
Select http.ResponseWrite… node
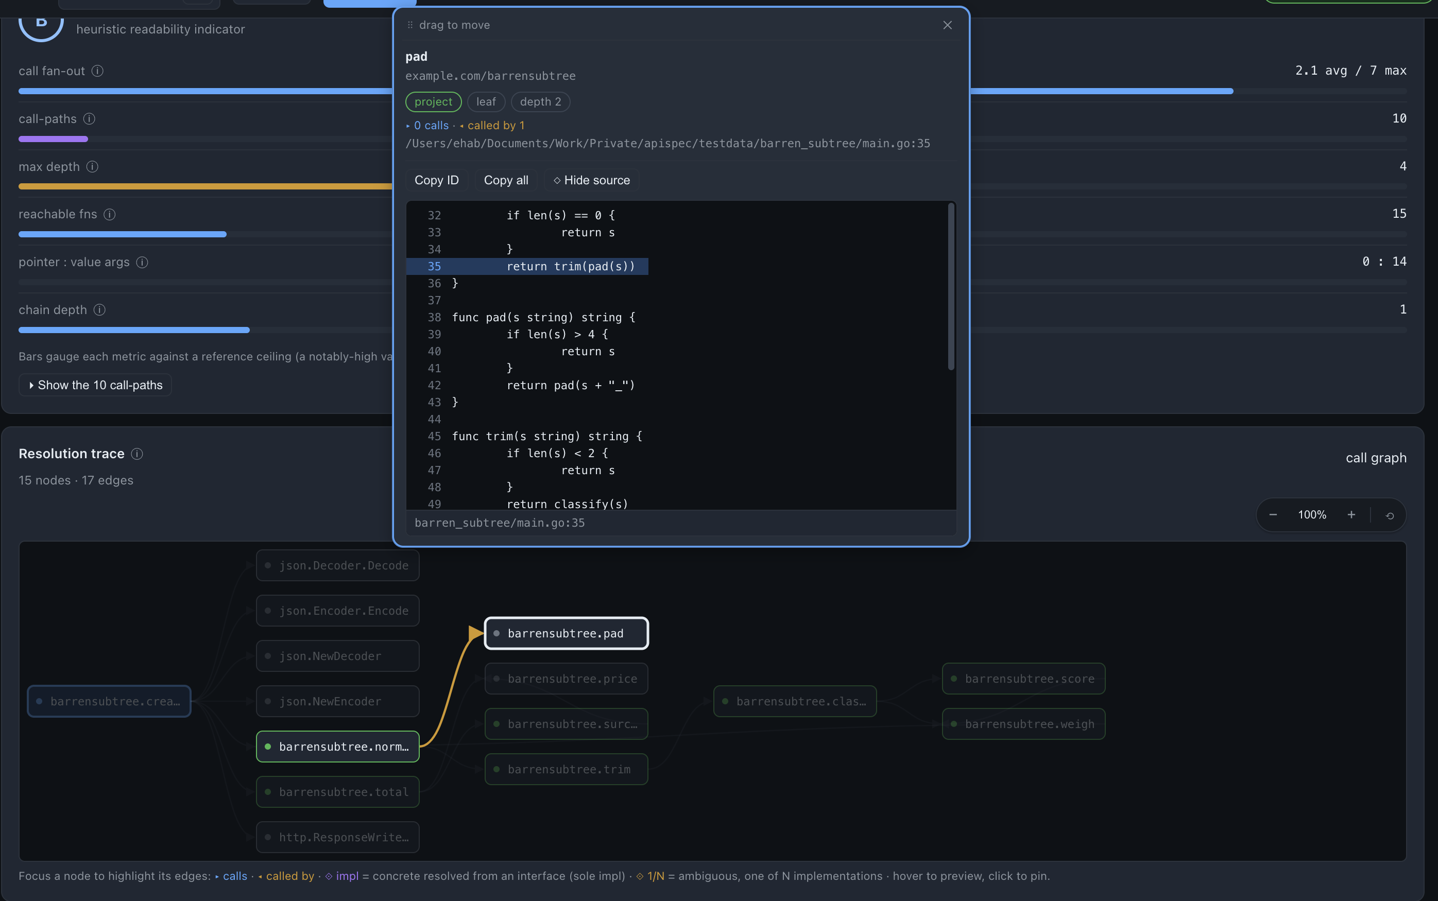(338, 837)
